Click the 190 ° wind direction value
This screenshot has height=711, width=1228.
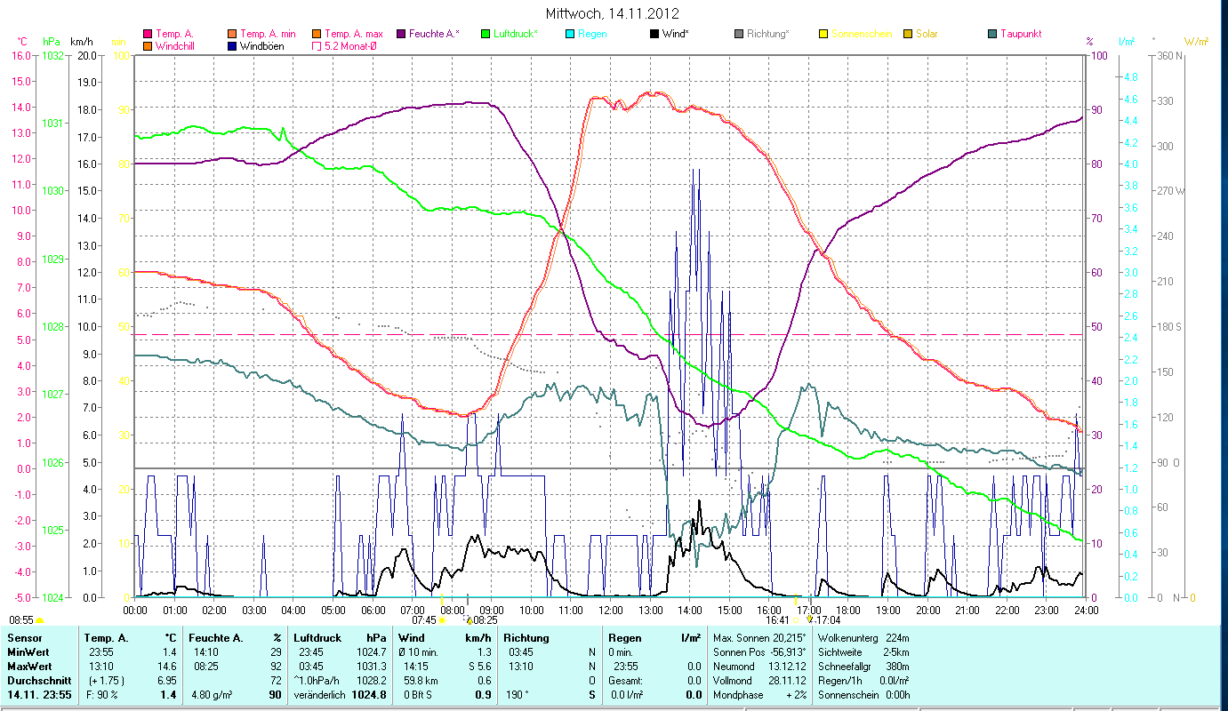519,695
